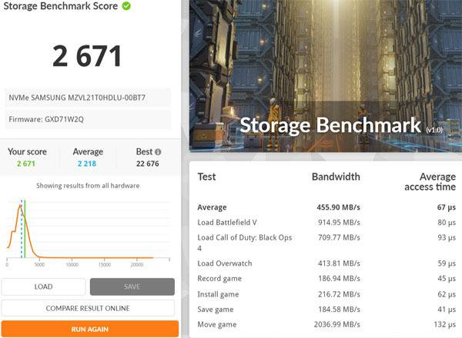Select the Move game test row
Viewport: 462px width, 338px height.
(x=323, y=325)
